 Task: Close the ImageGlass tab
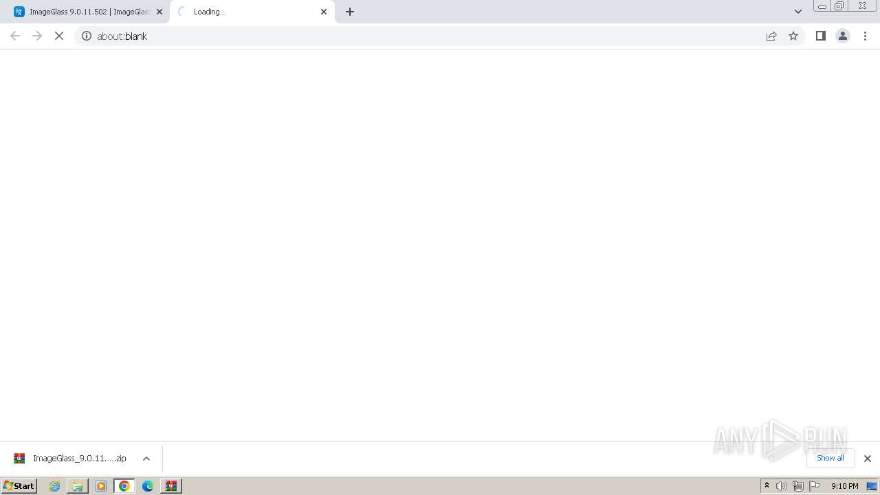(x=159, y=12)
